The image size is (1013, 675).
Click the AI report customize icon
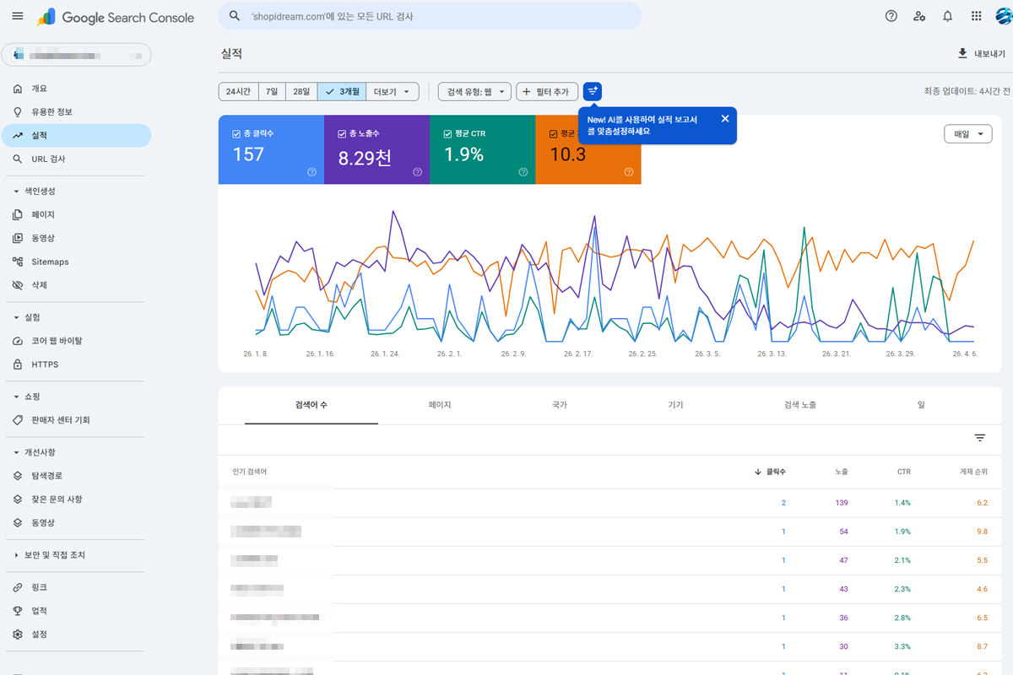coord(593,91)
